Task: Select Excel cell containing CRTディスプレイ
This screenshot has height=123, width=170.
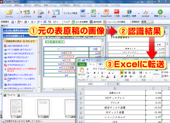Action: click(x=115, y=98)
